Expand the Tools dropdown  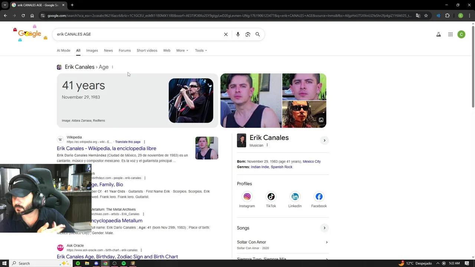click(201, 50)
